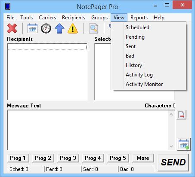The image size is (195, 177).
Task: Open the Reports menu
Action: coord(139,18)
